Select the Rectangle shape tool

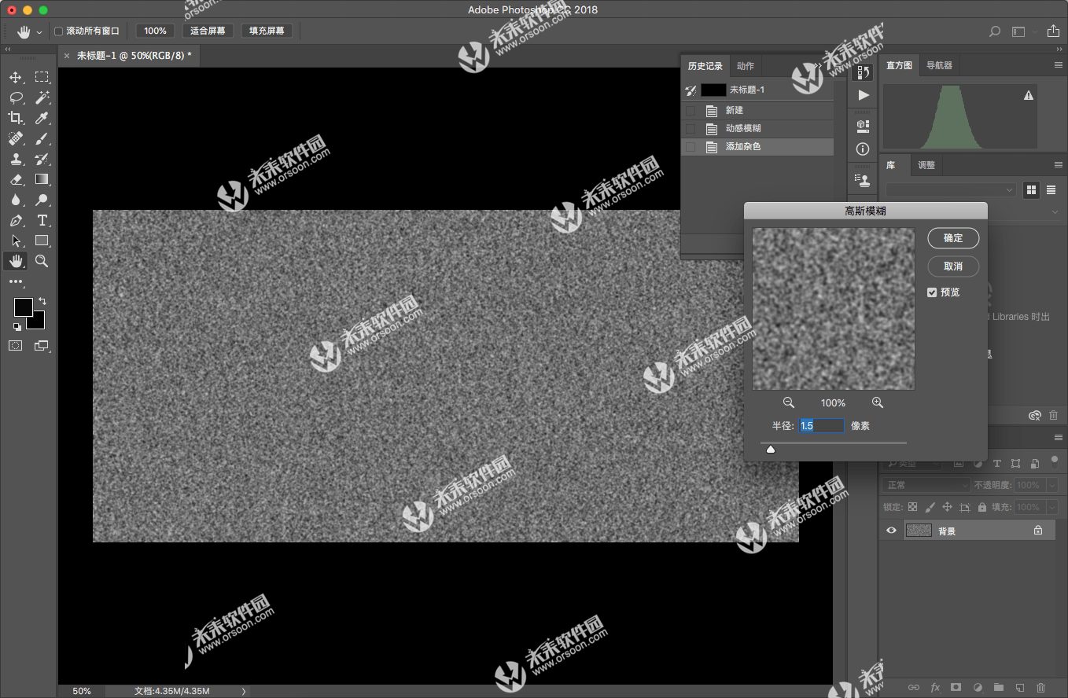pyautogui.click(x=42, y=241)
